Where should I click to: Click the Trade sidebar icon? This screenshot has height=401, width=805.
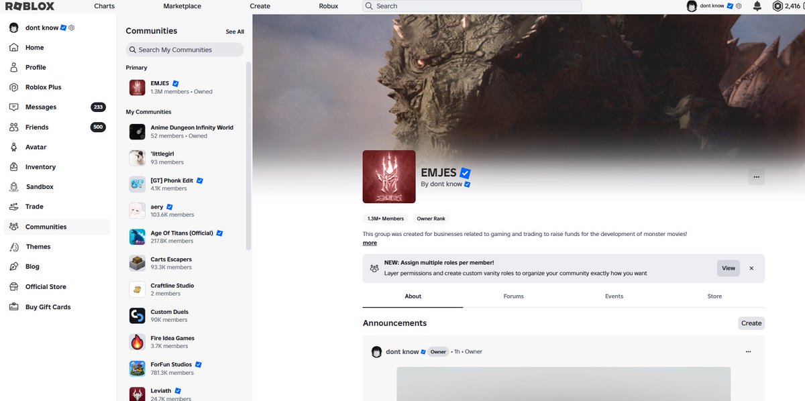click(13, 207)
